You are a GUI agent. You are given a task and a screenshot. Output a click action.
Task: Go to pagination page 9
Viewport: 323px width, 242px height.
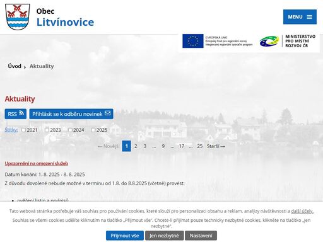coord(163,146)
